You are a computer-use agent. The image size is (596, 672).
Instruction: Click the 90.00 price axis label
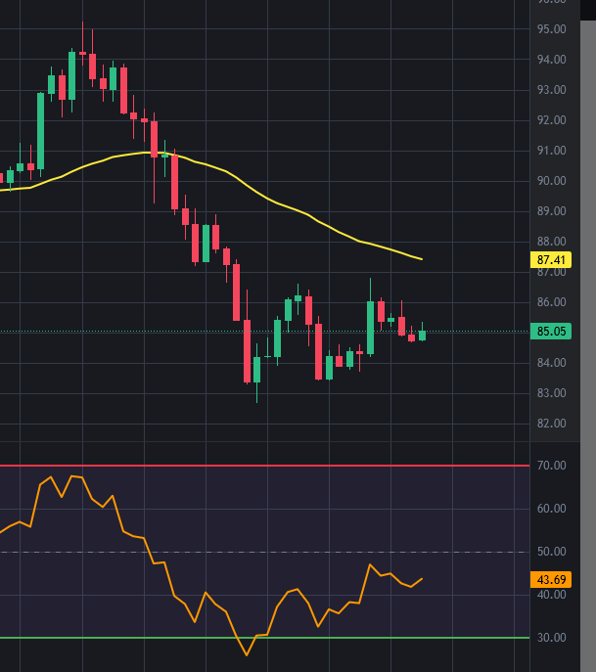551,181
